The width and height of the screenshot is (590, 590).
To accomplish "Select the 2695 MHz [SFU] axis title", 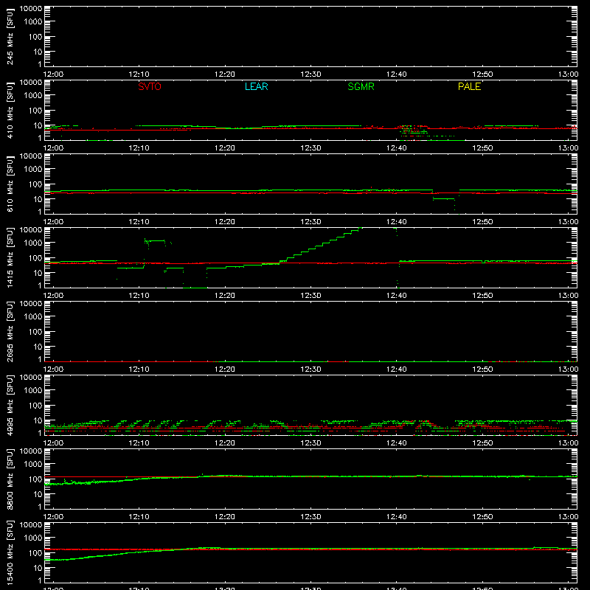I will [x=10, y=331].
